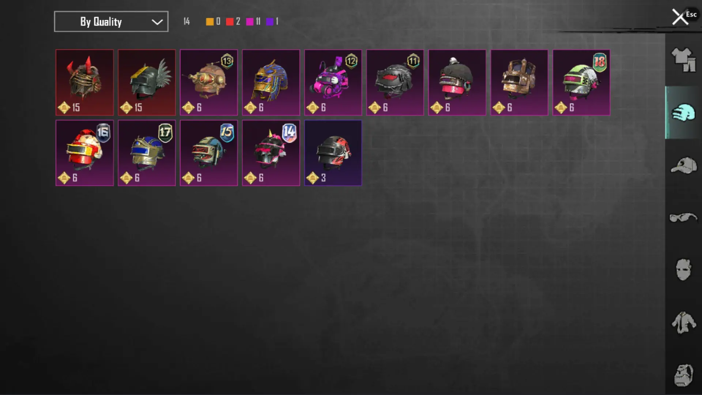Viewport: 702px width, 395px height.
Task: Select the red horned helmet
Action: pyautogui.click(x=84, y=83)
